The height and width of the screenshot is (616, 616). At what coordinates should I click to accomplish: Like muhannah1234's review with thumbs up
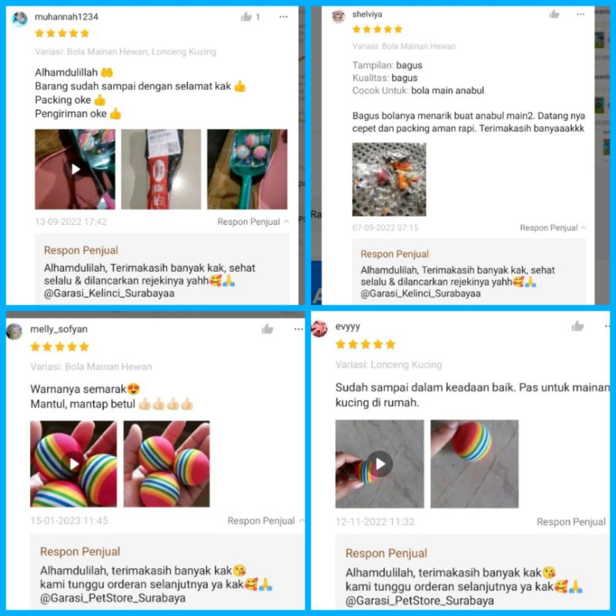point(246,16)
